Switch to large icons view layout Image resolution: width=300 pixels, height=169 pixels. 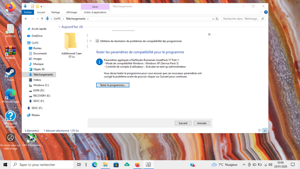(265, 131)
